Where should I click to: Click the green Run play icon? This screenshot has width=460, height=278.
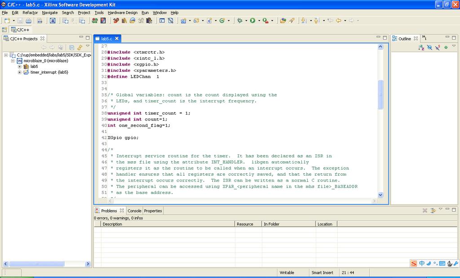[x=252, y=21]
